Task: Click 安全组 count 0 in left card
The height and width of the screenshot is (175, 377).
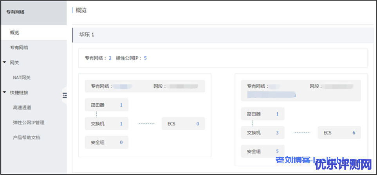Action: tap(121, 143)
